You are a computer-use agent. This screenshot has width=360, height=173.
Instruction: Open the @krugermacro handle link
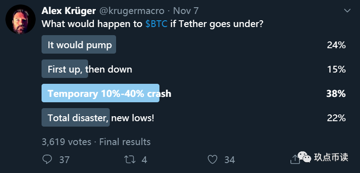coord(132,11)
